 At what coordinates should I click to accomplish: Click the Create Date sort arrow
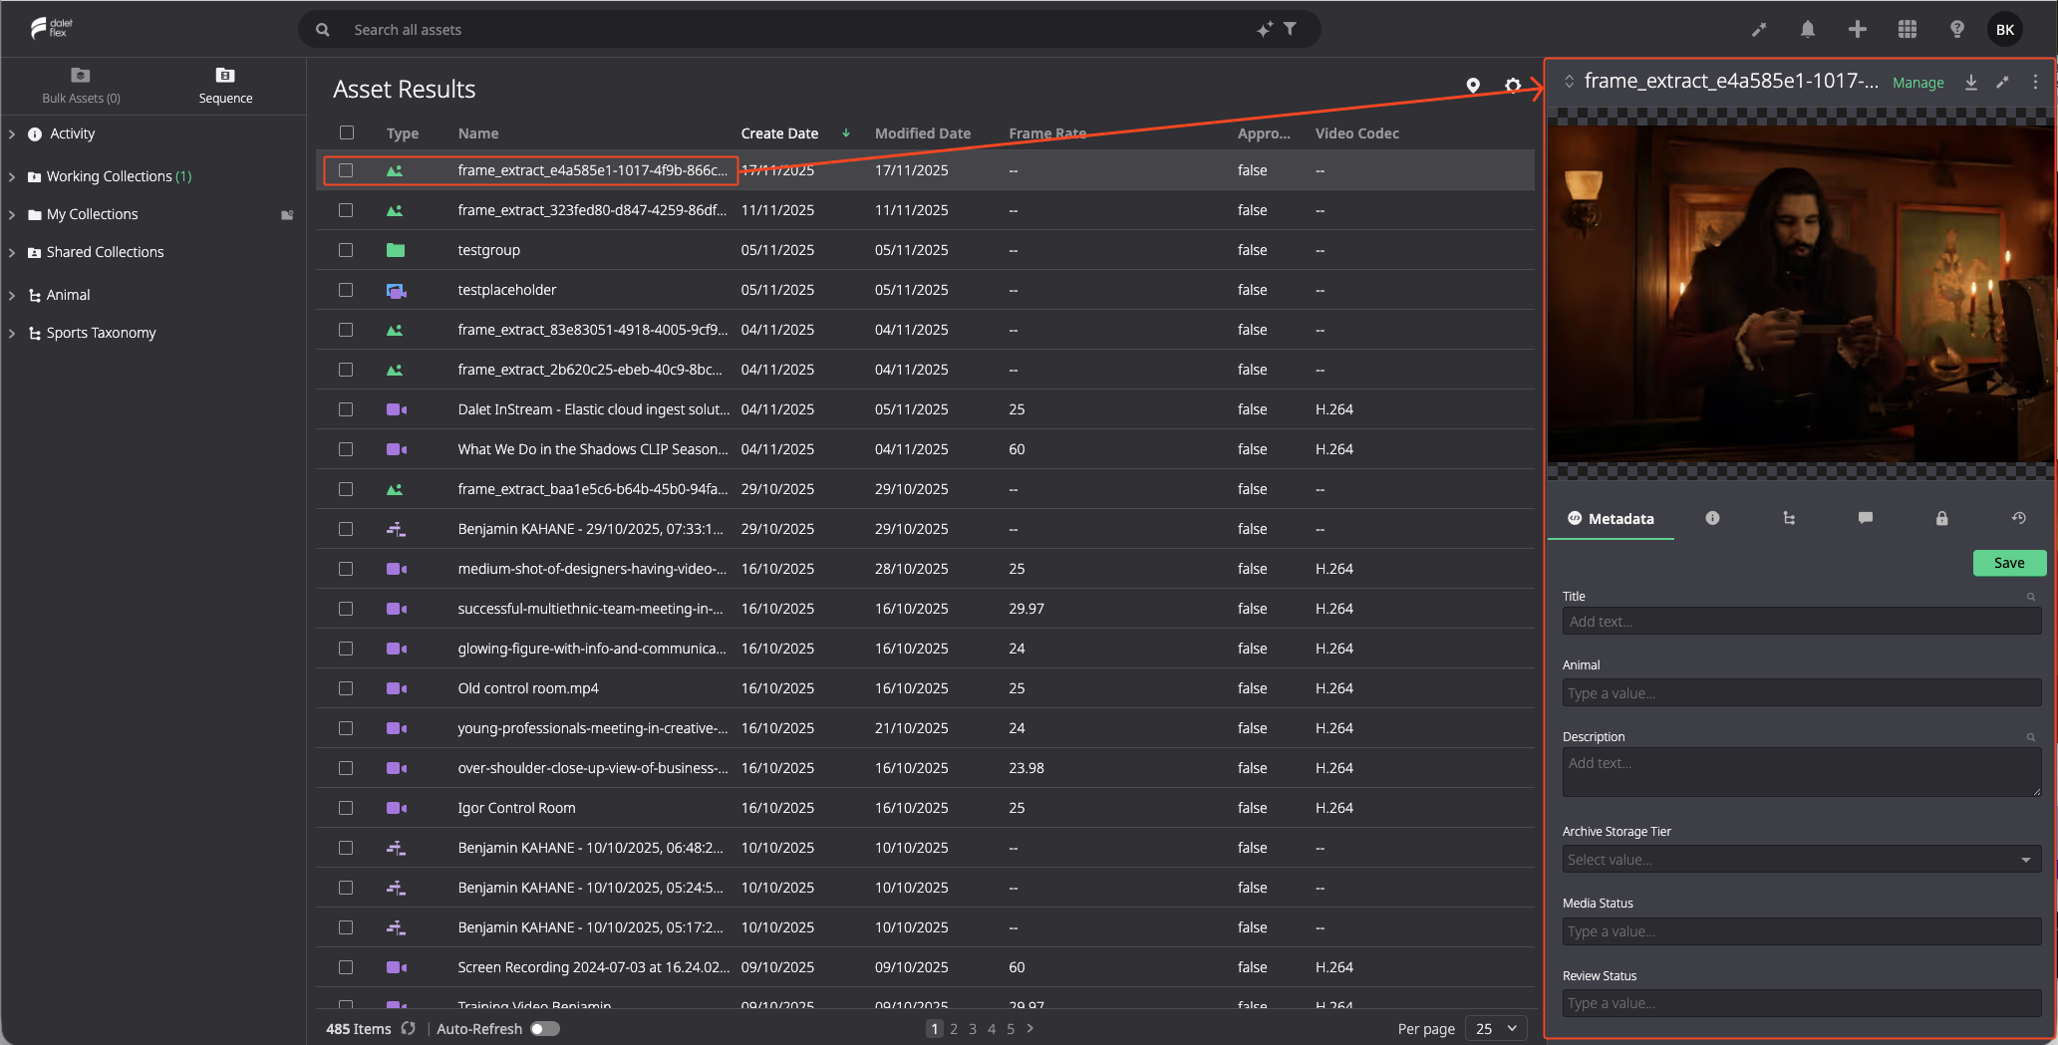coord(846,132)
